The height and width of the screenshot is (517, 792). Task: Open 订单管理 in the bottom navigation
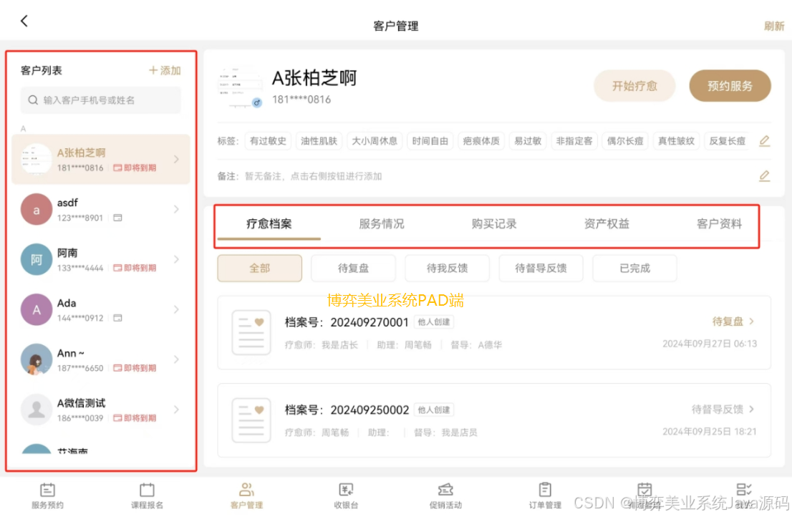[545, 496]
